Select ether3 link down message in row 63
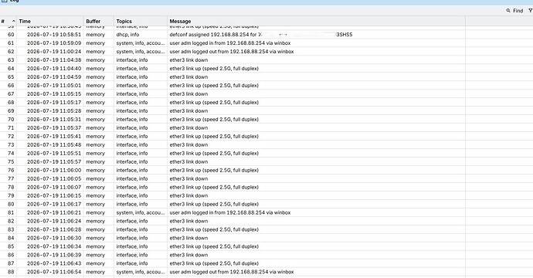Screen dimensions: 533x278 [188, 59]
